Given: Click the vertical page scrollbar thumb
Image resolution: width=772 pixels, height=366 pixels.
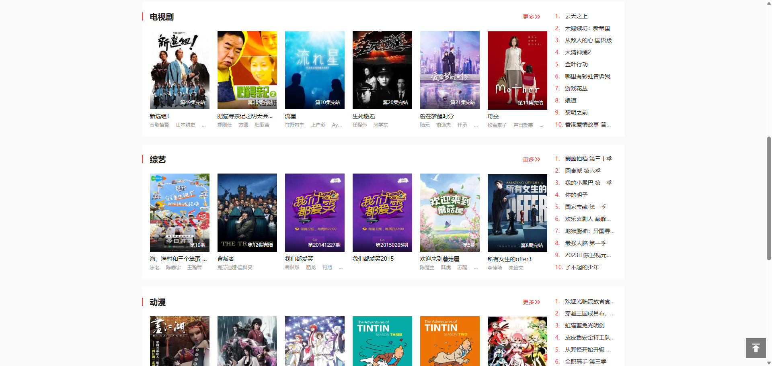Looking at the screenshot, I should tap(769, 198).
